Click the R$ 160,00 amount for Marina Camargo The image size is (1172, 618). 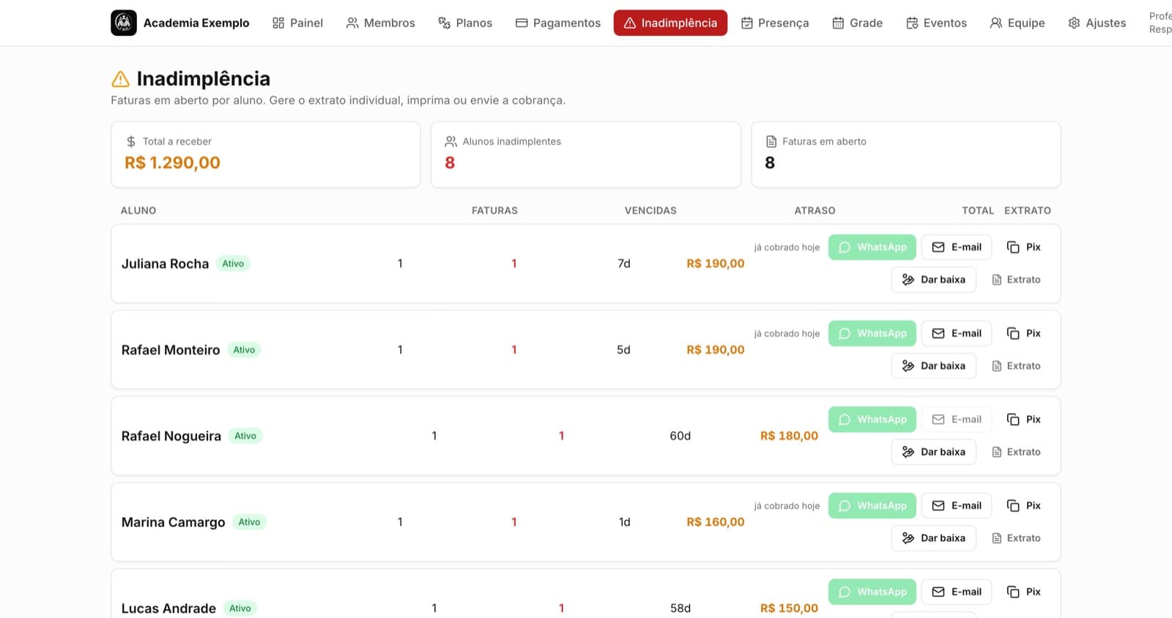tap(715, 522)
